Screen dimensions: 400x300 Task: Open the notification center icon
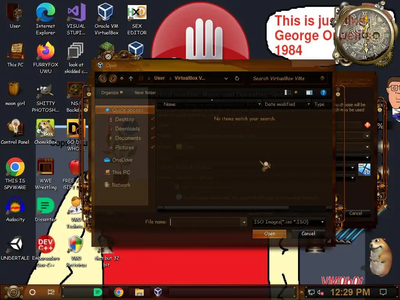(x=383, y=292)
